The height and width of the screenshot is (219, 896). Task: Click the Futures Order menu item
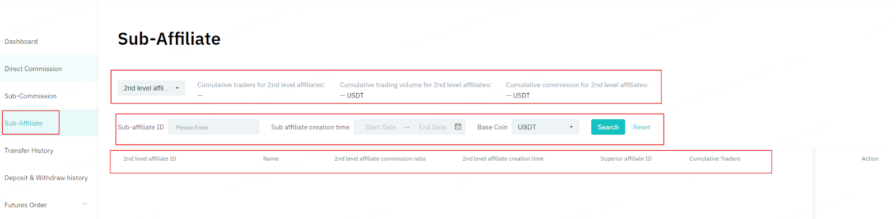point(26,205)
